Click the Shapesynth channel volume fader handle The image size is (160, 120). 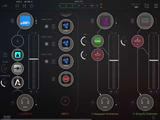coord(114,60)
